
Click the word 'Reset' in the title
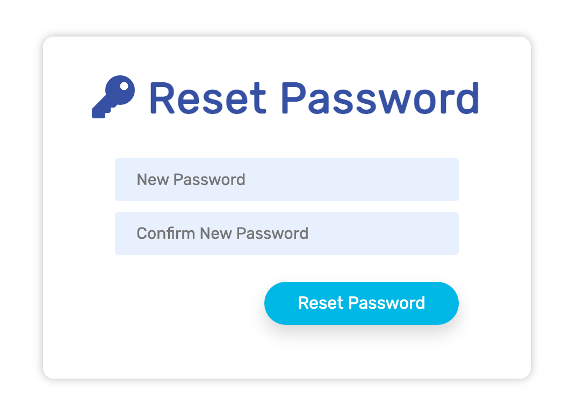pos(208,98)
